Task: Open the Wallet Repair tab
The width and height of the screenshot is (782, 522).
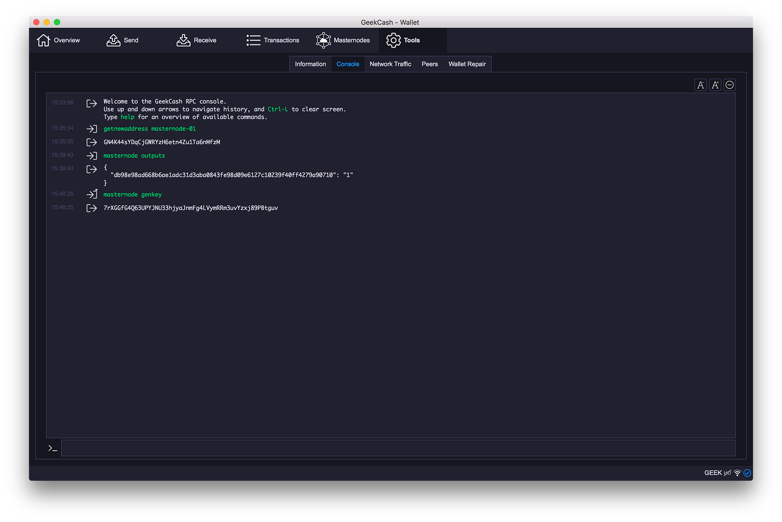Action: [x=467, y=64]
